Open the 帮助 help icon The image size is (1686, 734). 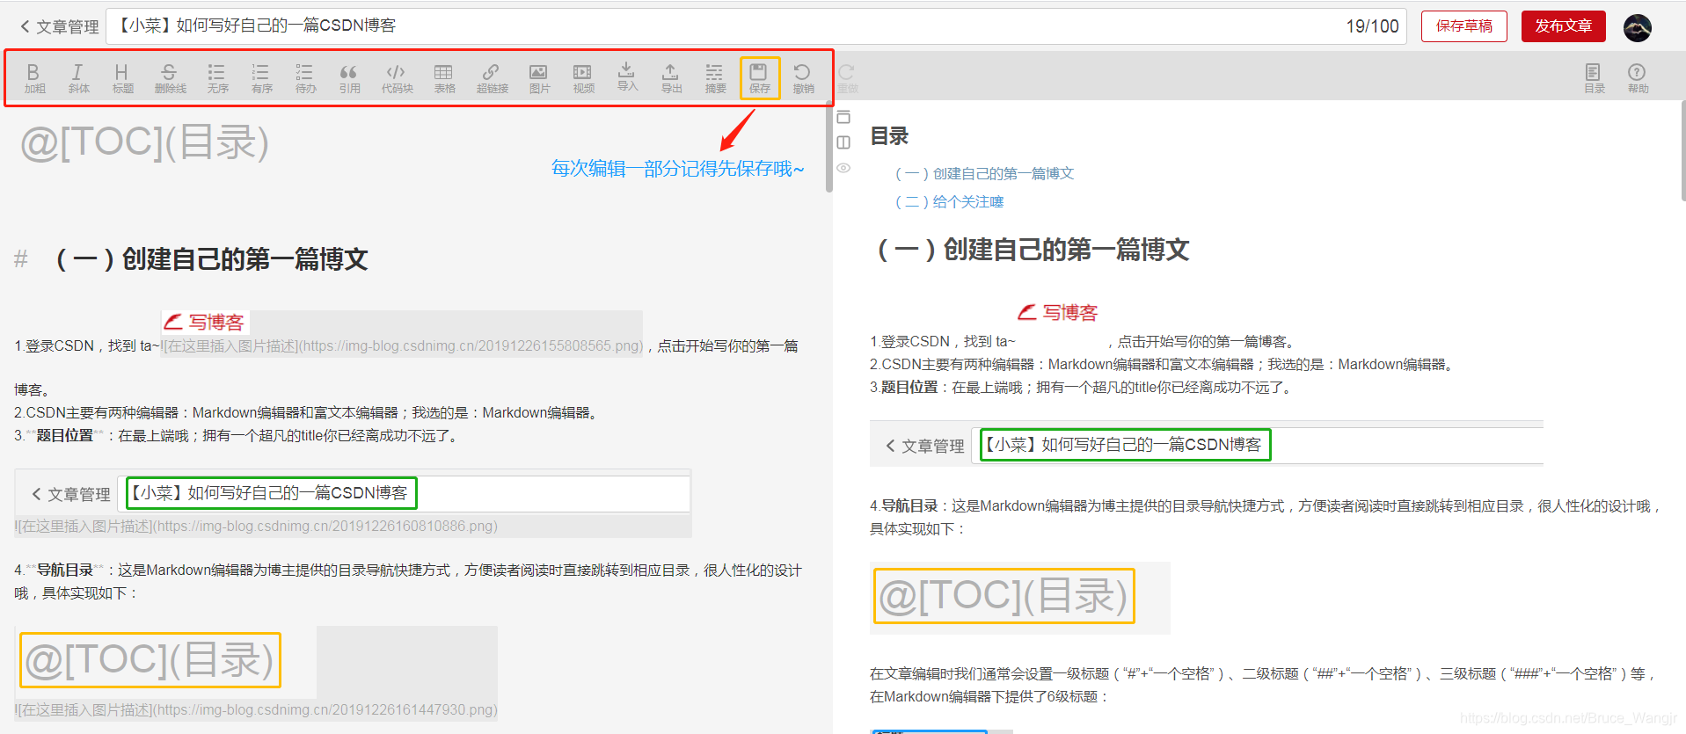click(1638, 77)
